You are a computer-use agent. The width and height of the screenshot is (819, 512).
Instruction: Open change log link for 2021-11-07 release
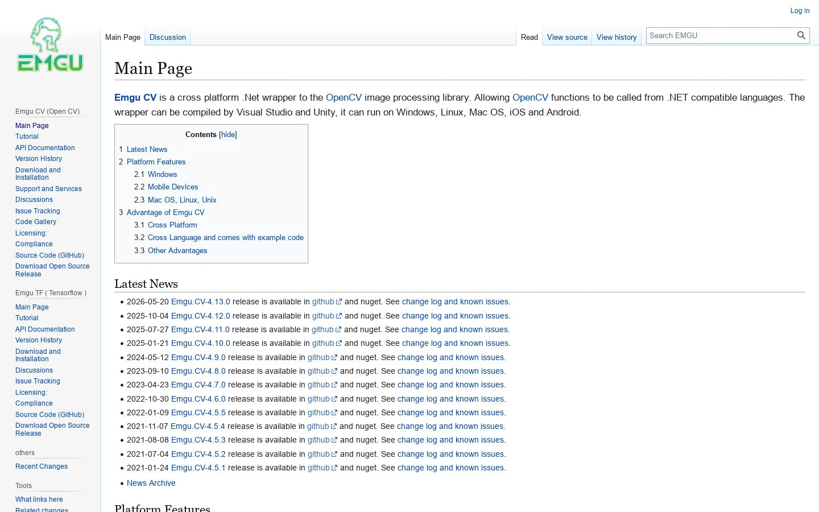point(450,427)
